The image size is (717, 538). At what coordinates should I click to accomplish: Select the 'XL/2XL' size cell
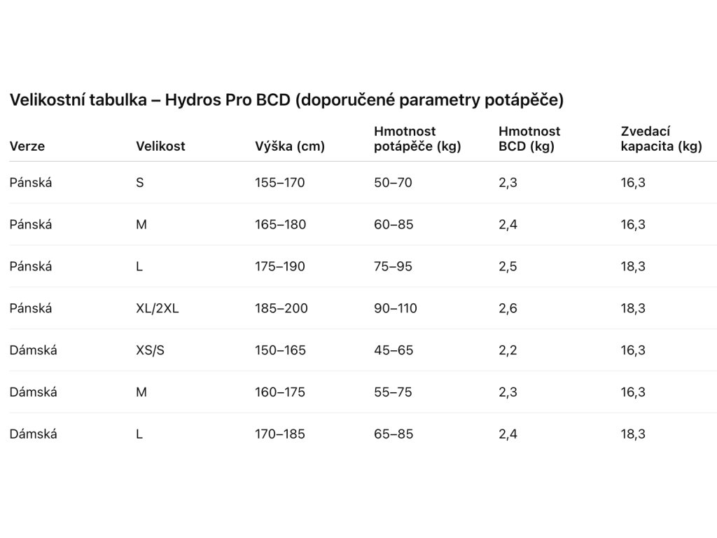coord(158,308)
